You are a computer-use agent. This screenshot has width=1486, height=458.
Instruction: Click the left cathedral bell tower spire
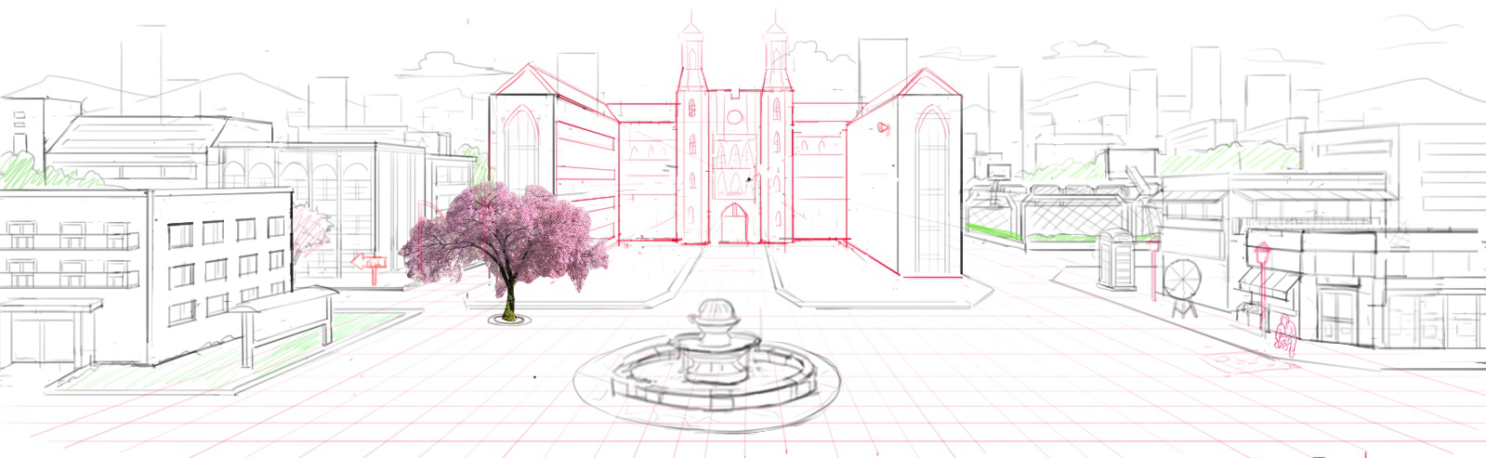click(x=692, y=50)
